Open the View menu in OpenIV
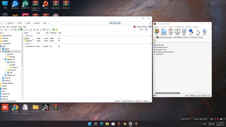The width and height of the screenshot is (226, 127). point(8,27)
